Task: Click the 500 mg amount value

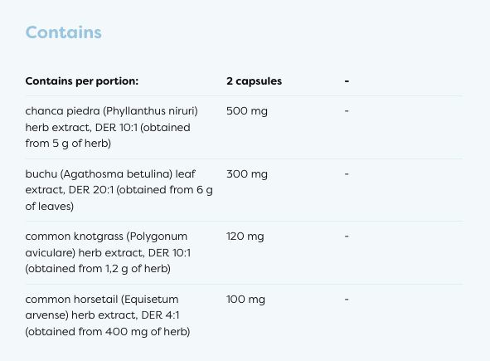Action: [247, 111]
